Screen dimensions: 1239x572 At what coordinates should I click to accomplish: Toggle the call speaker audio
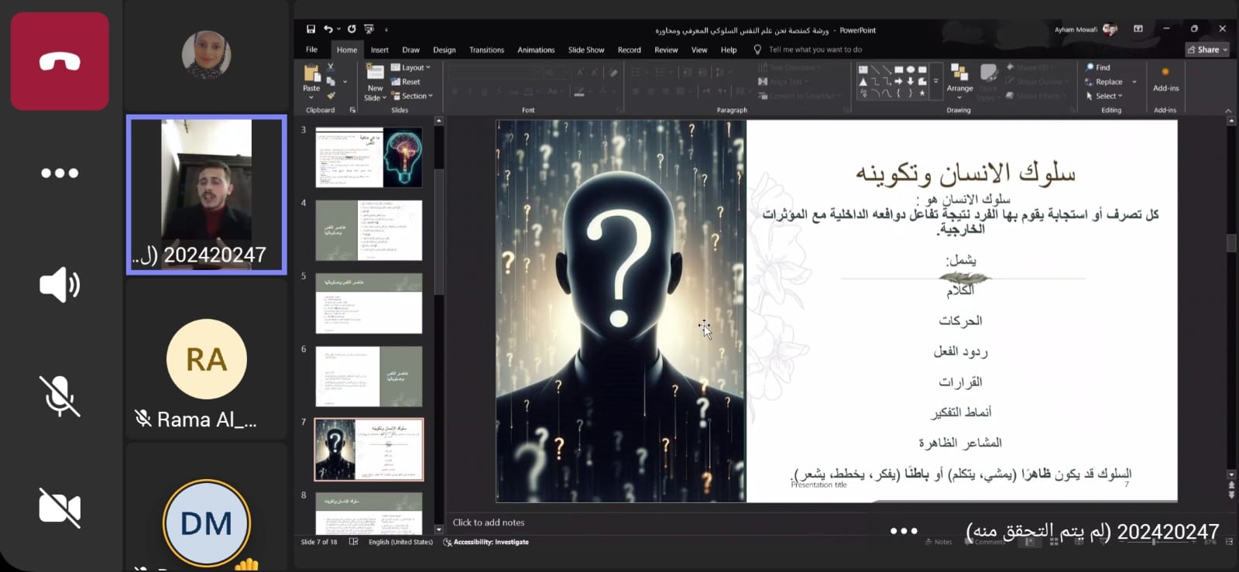point(60,285)
